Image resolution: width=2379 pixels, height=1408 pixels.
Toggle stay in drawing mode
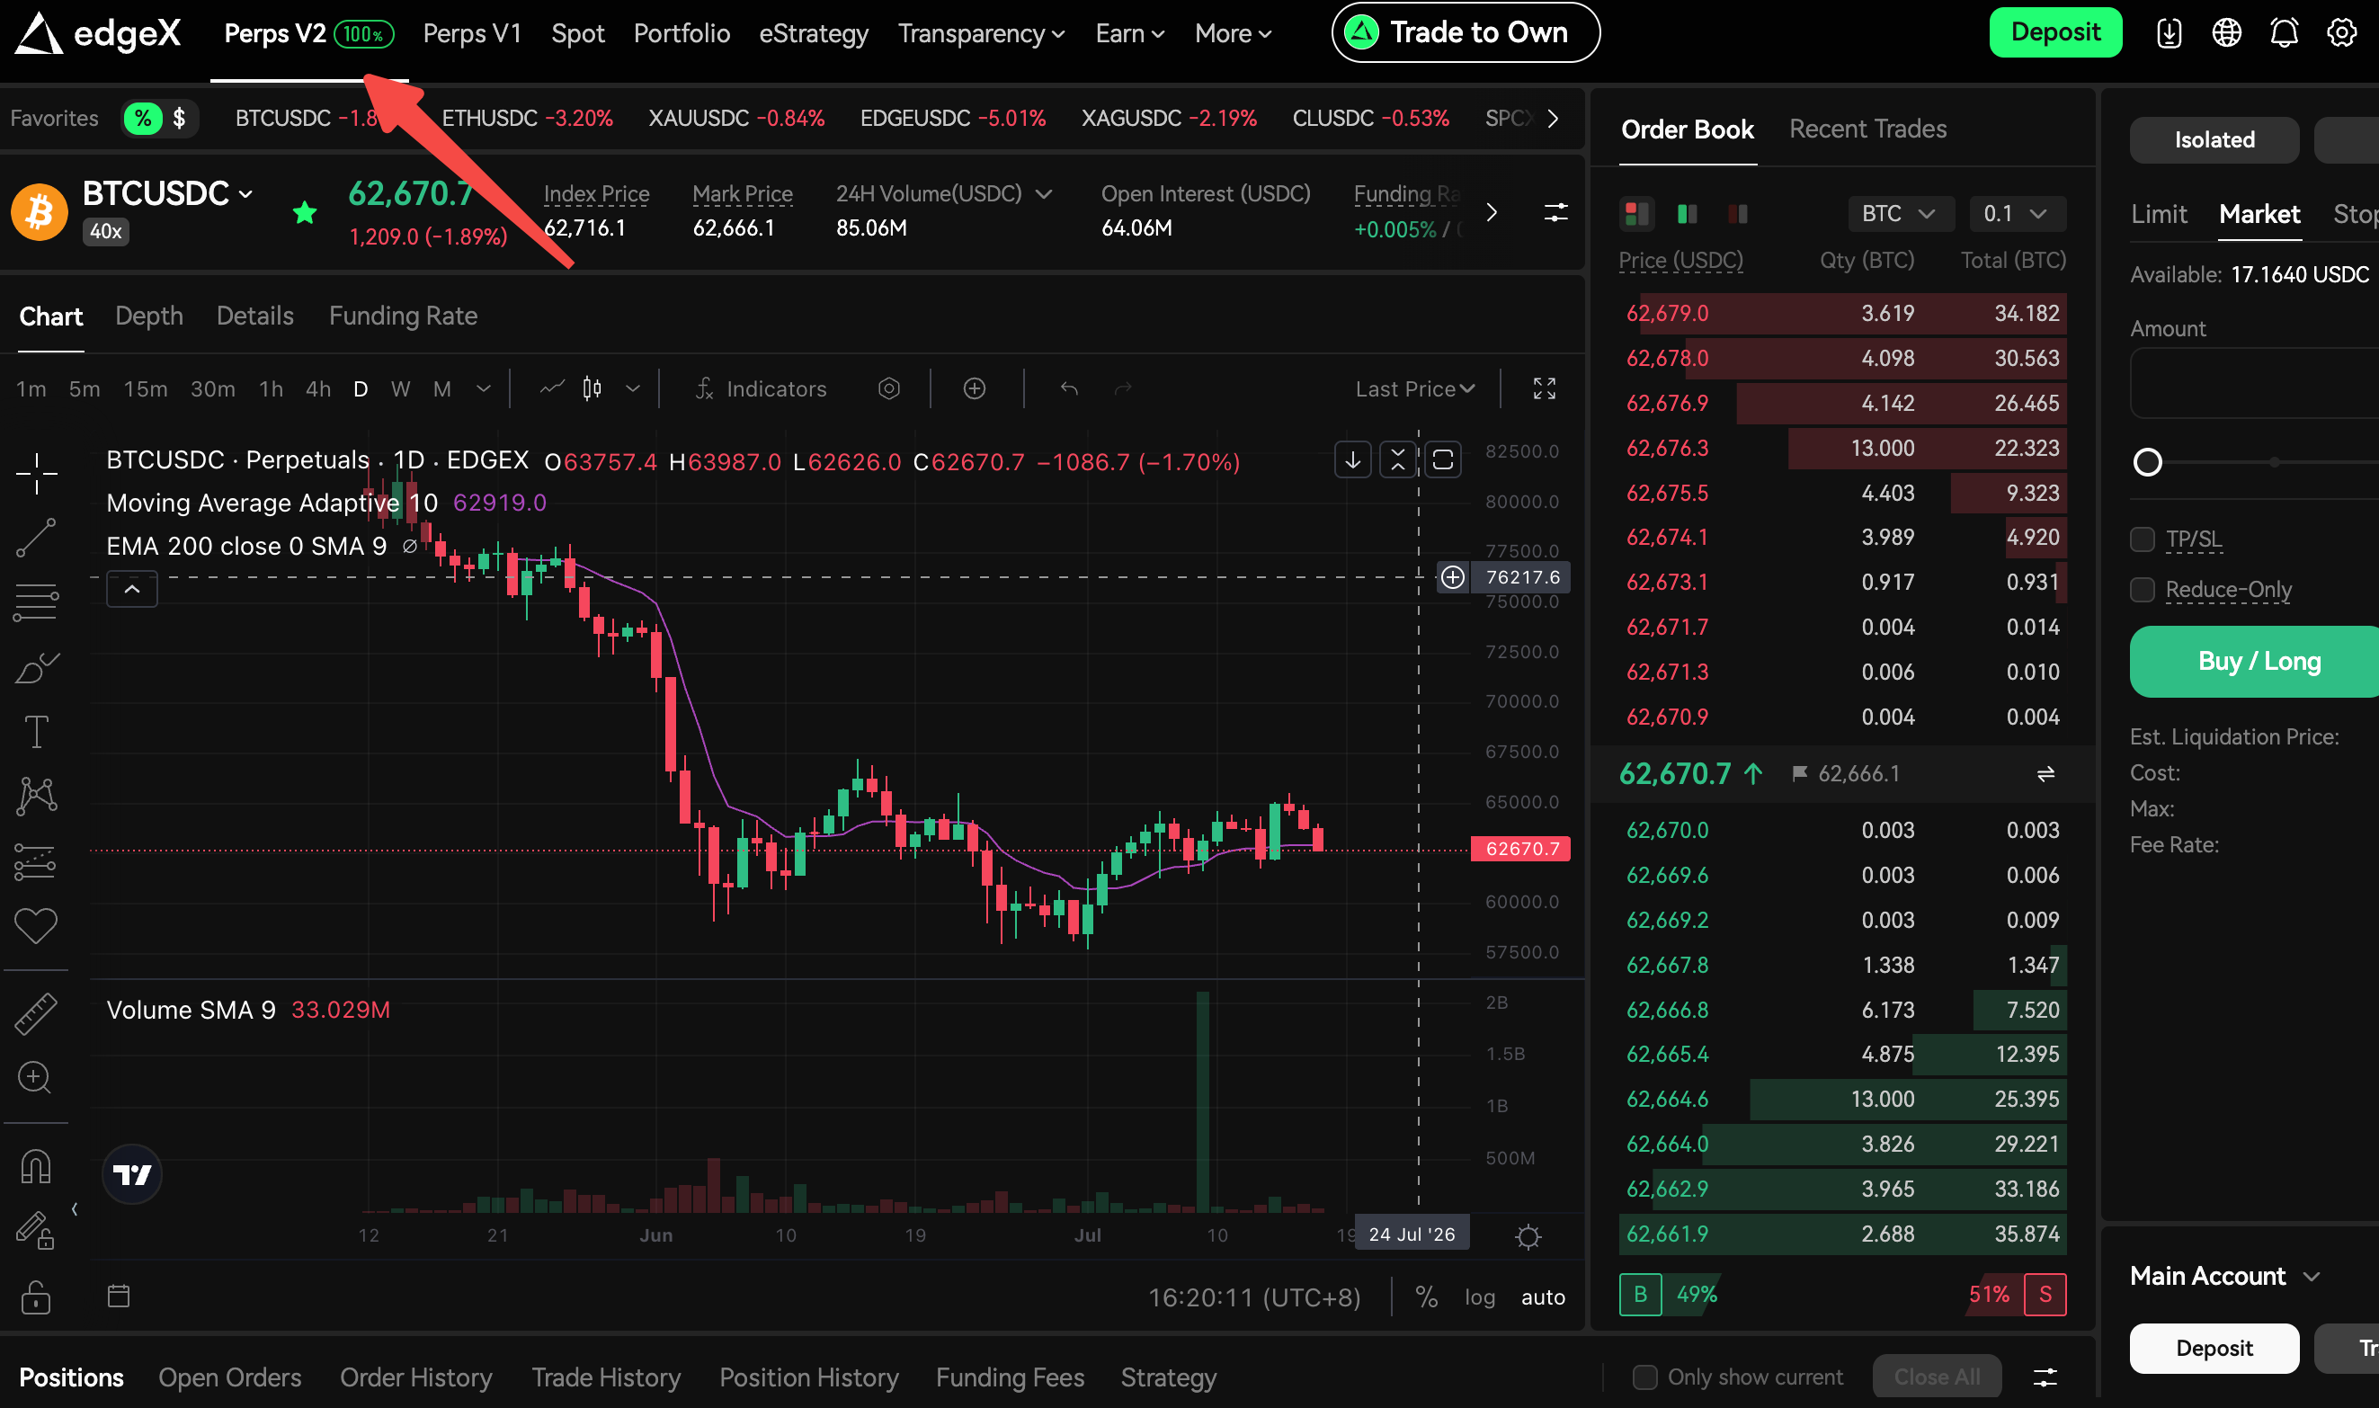pyautogui.click(x=36, y=1231)
